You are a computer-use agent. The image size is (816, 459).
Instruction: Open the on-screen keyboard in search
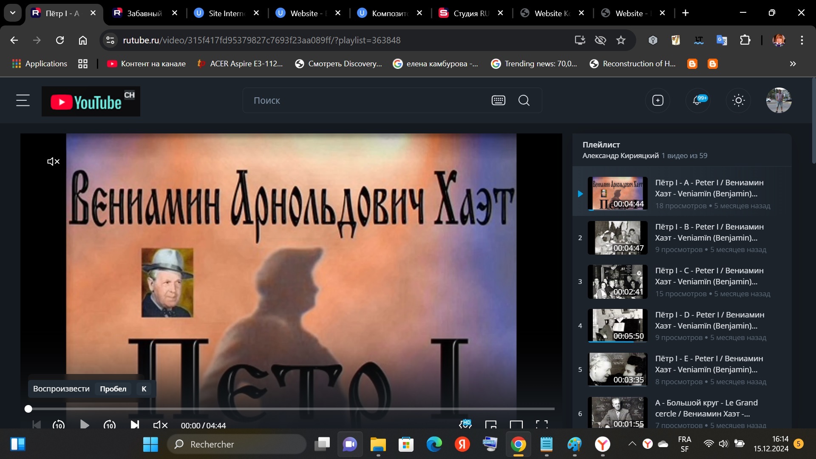[x=498, y=101]
